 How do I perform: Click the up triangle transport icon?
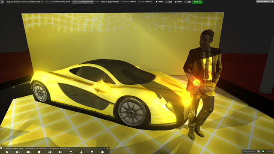[81, 152]
